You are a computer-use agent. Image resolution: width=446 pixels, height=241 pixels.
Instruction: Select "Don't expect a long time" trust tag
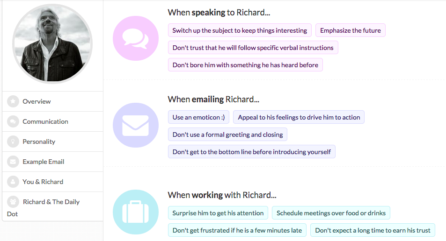(373, 230)
